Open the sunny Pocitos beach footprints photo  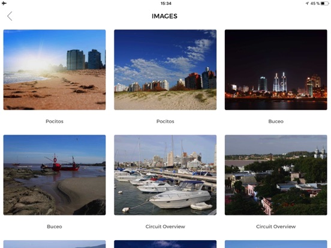[x=55, y=70]
